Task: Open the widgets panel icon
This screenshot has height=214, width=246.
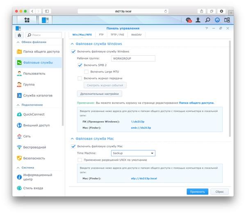Action: (x=227, y=20)
